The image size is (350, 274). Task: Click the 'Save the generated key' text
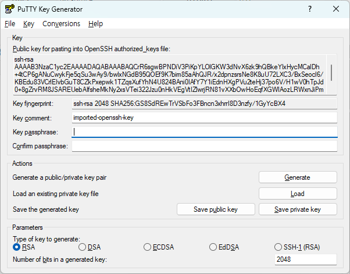46,209
